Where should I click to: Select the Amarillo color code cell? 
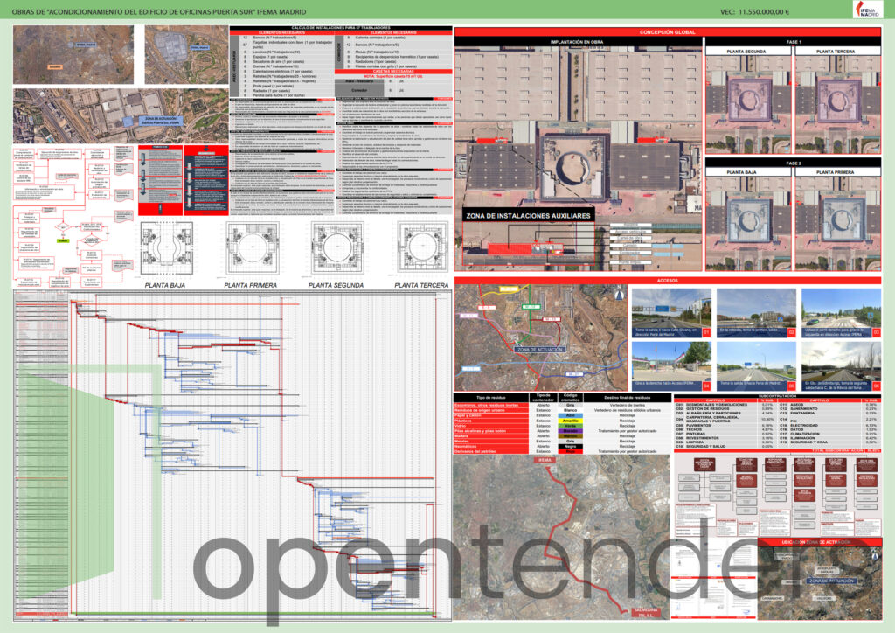570,421
